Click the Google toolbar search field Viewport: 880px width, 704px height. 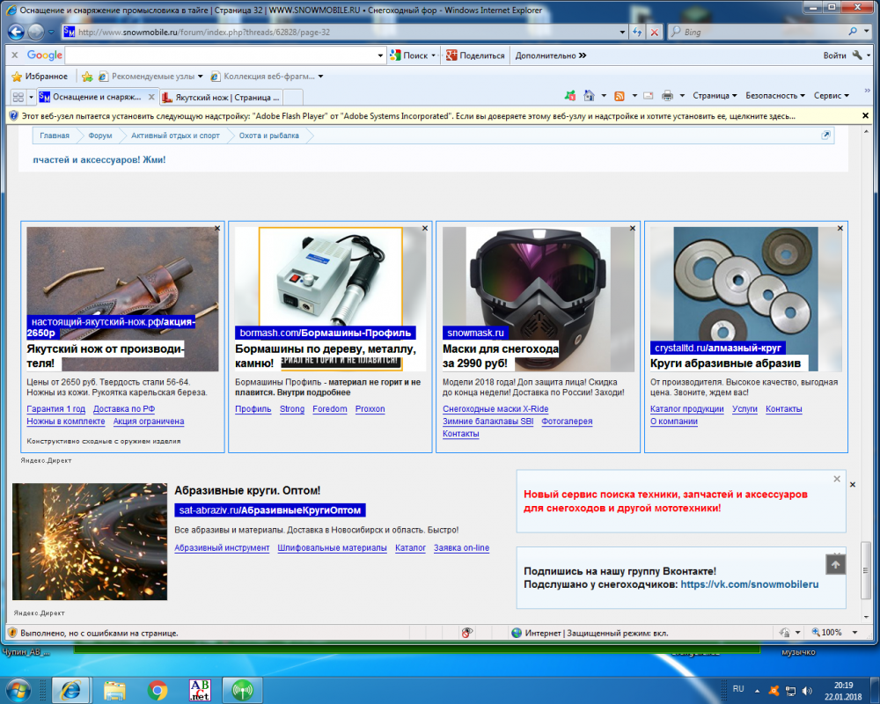[x=224, y=55]
